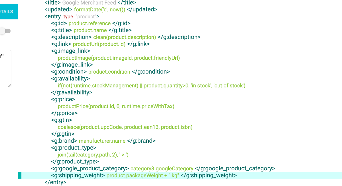This screenshot has height=186, width=342.
Task: Click the product.reference expression
Action: click(89, 23)
